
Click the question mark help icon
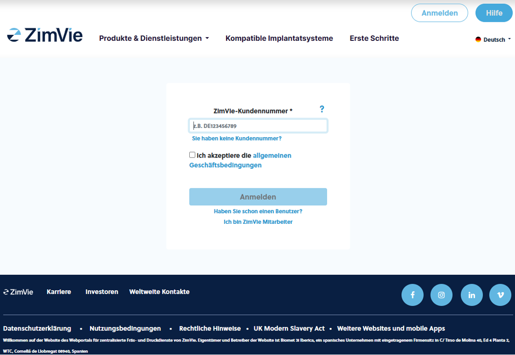(322, 109)
